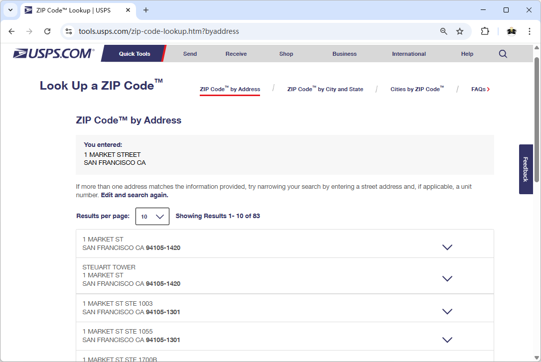The height and width of the screenshot is (362, 541).
Task: Open the zoom magnifier icon in address bar
Action: coord(444,31)
